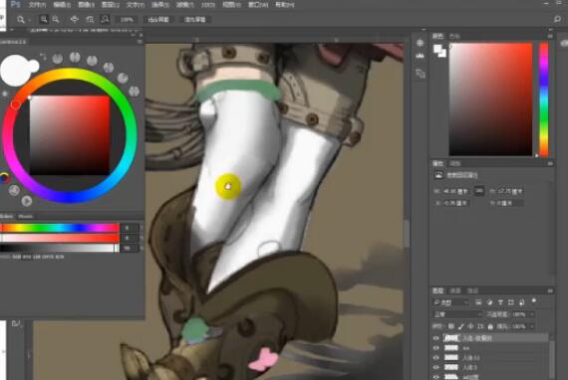Screen dimensions: 568x380
Task: Click the grayscale brightness slider bar
Action: (x=60, y=248)
